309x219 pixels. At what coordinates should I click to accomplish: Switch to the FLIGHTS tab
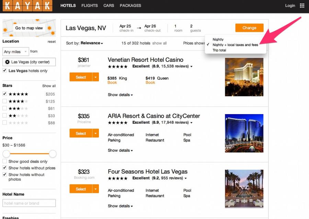coord(90,6)
